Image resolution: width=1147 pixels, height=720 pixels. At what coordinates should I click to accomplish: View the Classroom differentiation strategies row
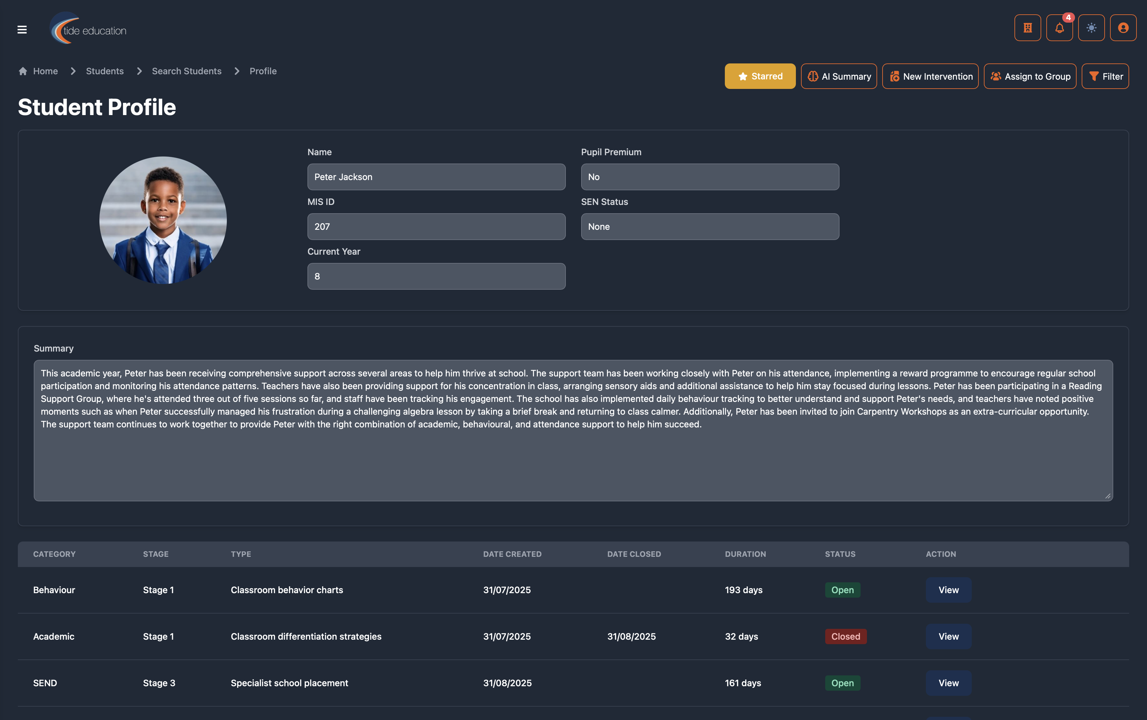pos(948,637)
